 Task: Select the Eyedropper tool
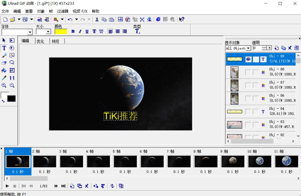coord(4,78)
